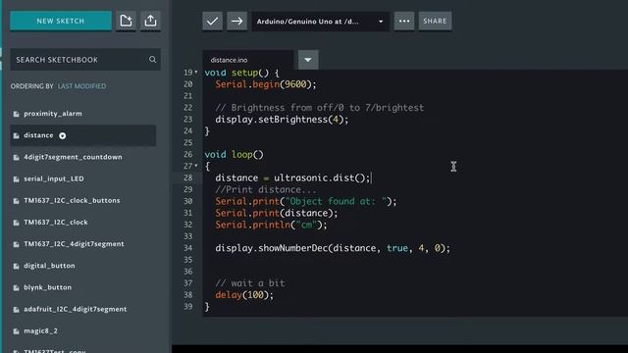Open the blynk_button sketch
Image resolution: width=628 pixels, height=353 pixels.
[48, 287]
